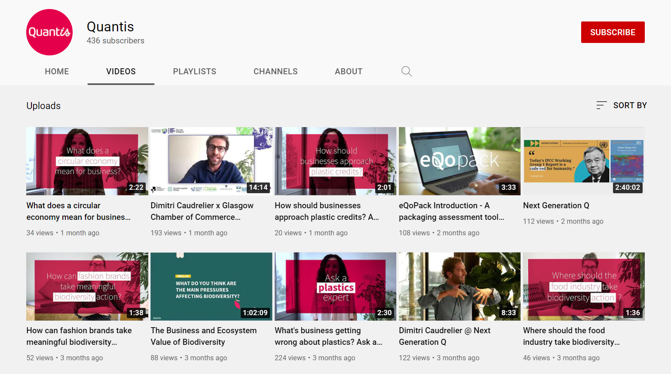Switch to the HOME tab
Viewport: 671px width, 374px height.
(57, 71)
